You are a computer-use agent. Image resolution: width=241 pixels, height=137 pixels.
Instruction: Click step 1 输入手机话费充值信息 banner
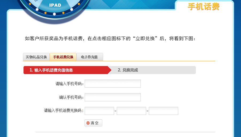tap(65, 70)
